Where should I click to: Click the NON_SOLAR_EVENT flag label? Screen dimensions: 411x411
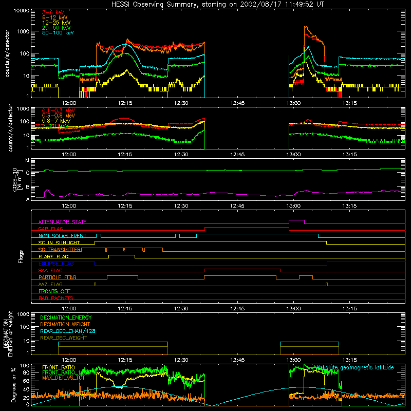[62, 236]
